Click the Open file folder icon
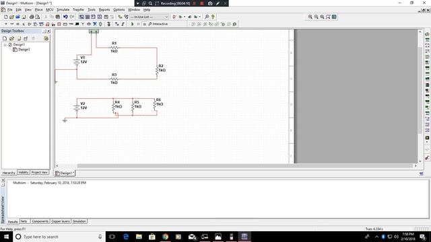431x242 pixels. [12, 17]
